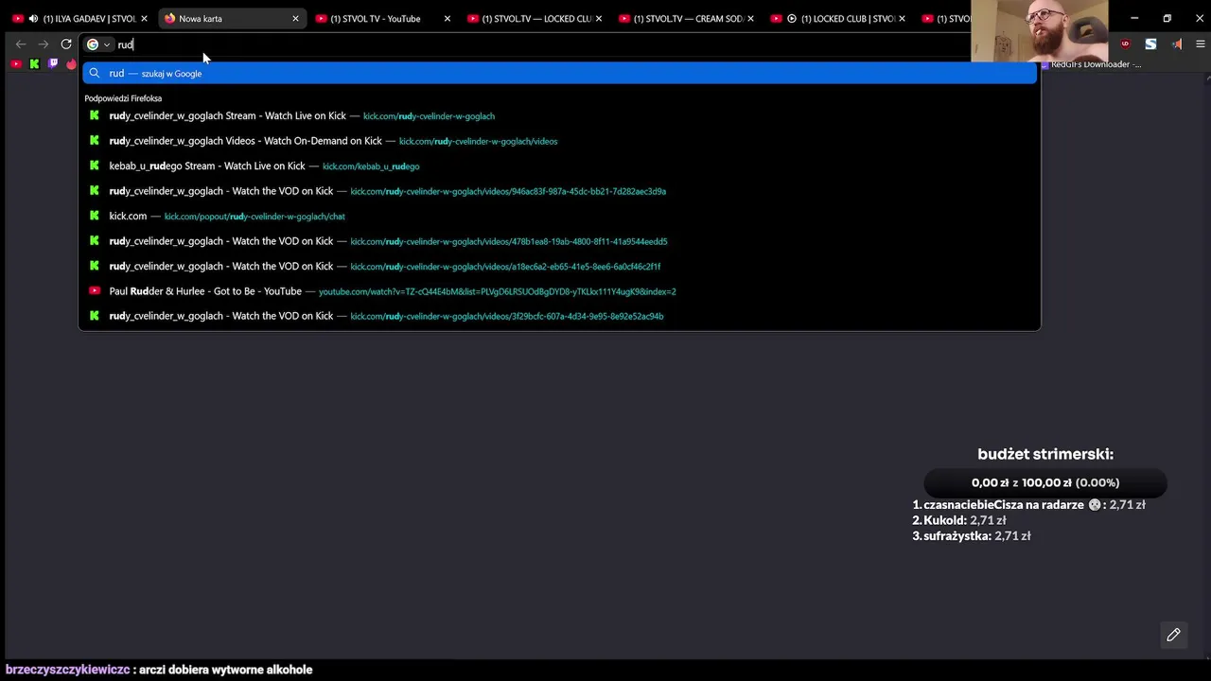Screen dimensions: 1211x681
Task: Open the Firefox hamburger menu
Action: pyautogui.click(x=1201, y=44)
